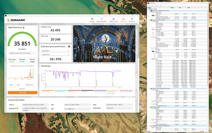Image resolution: width=212 pixels, height=133 pixels.
Task: Expand the VID (Max) voltage row
Action: [153, 28]
